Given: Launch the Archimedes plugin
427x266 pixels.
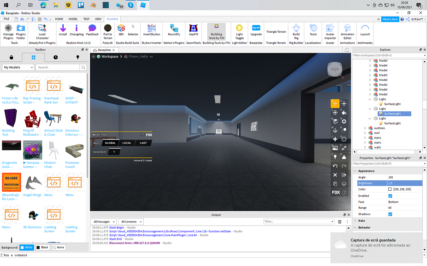Looking at the screenshot, I should tap(365, 30).
